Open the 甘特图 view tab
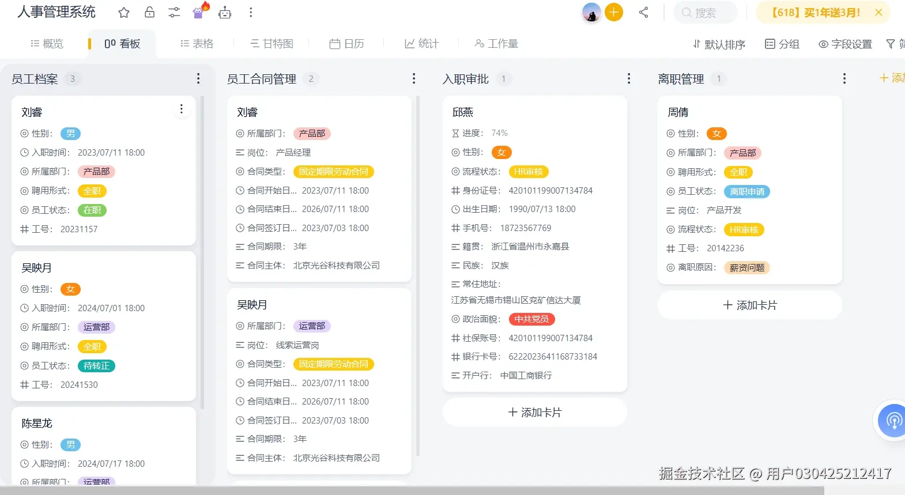The height and width of the screenshot is (495, 905). 271,44
